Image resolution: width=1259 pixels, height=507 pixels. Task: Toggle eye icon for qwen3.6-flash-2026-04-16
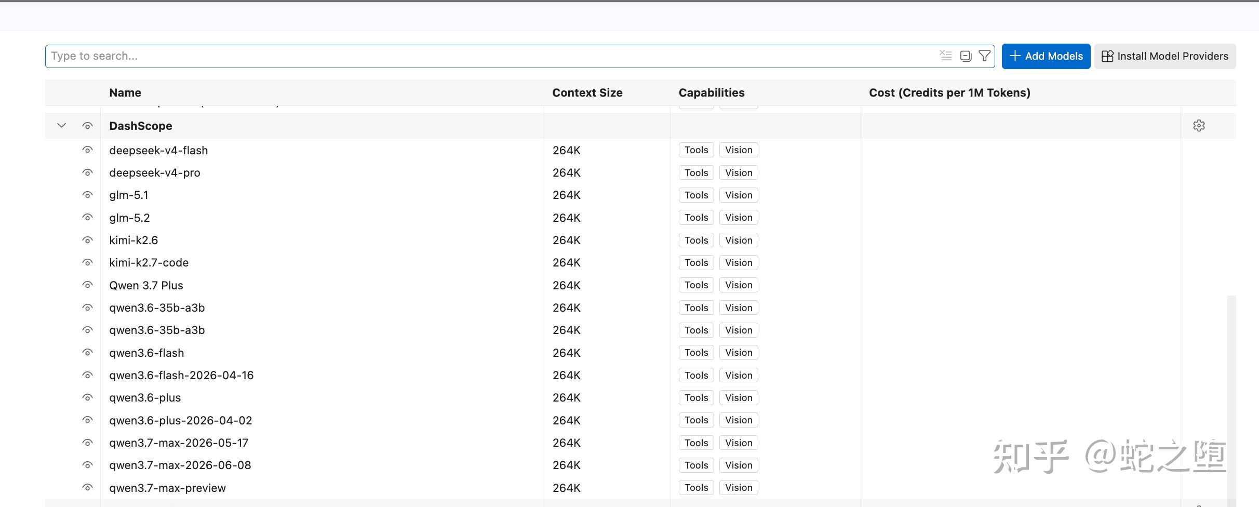click(x=87, y=375)
